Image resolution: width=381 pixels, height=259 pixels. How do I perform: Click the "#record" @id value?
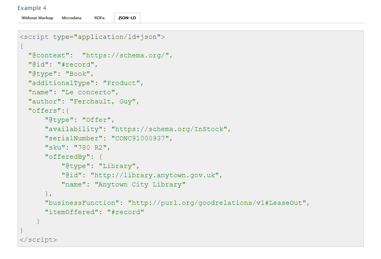[76, 65]
